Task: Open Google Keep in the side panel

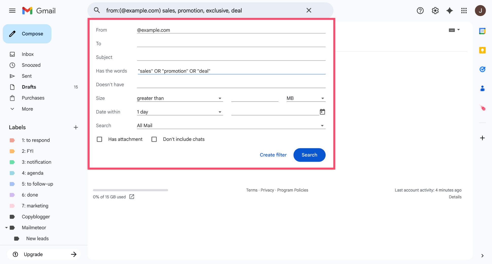Action: tap(482, 50)
